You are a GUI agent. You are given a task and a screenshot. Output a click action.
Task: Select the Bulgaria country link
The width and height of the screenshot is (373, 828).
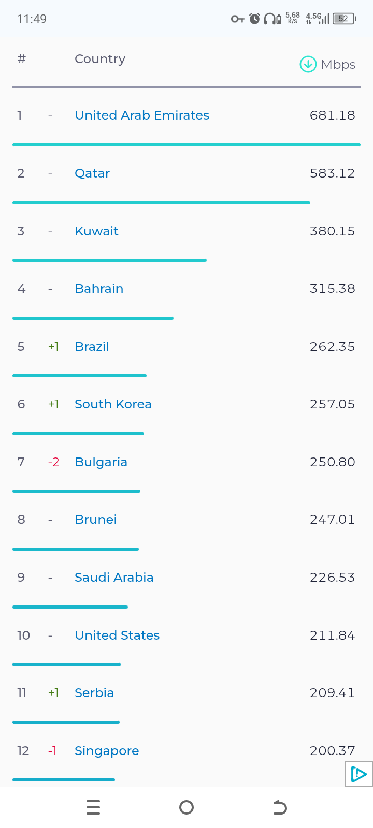pyautogui.click(x=101, y=462)
